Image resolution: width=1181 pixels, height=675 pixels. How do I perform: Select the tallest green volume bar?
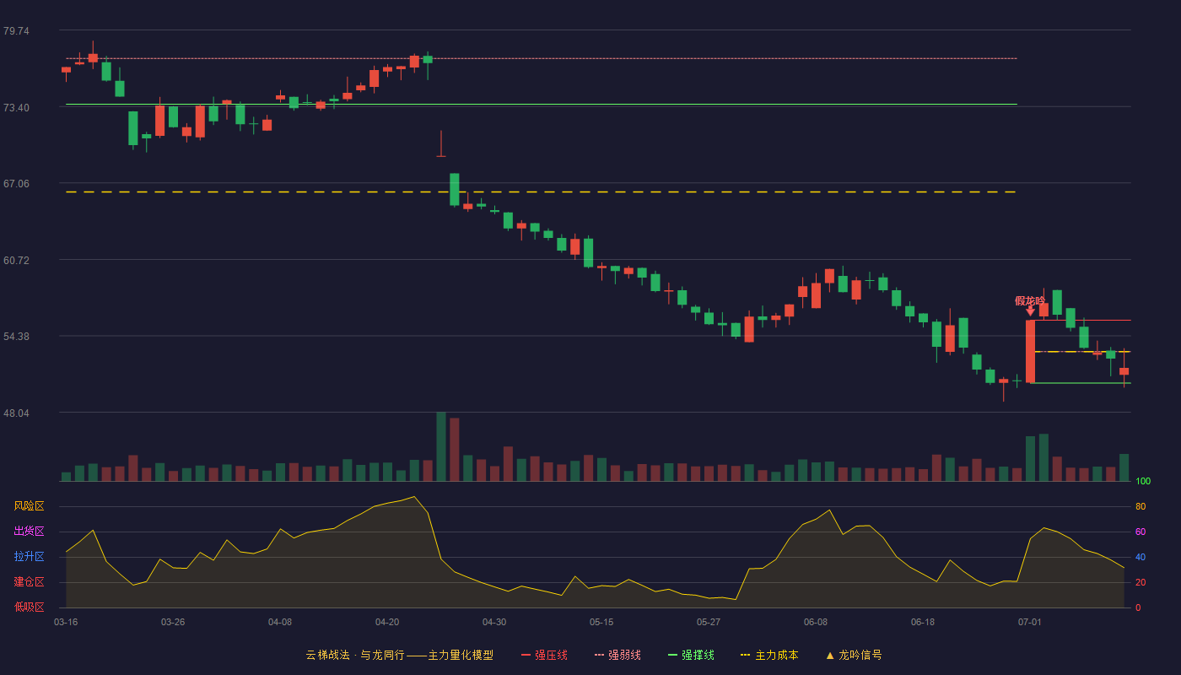(441, 446)
